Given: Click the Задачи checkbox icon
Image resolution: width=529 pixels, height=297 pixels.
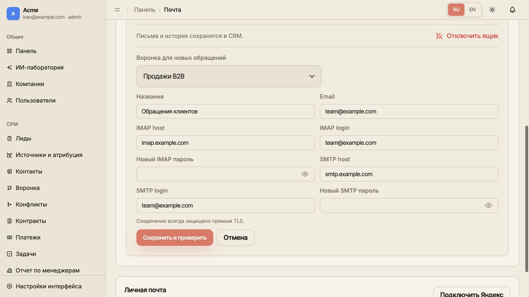Looking at the screenshot, I should tap(10, 254).
